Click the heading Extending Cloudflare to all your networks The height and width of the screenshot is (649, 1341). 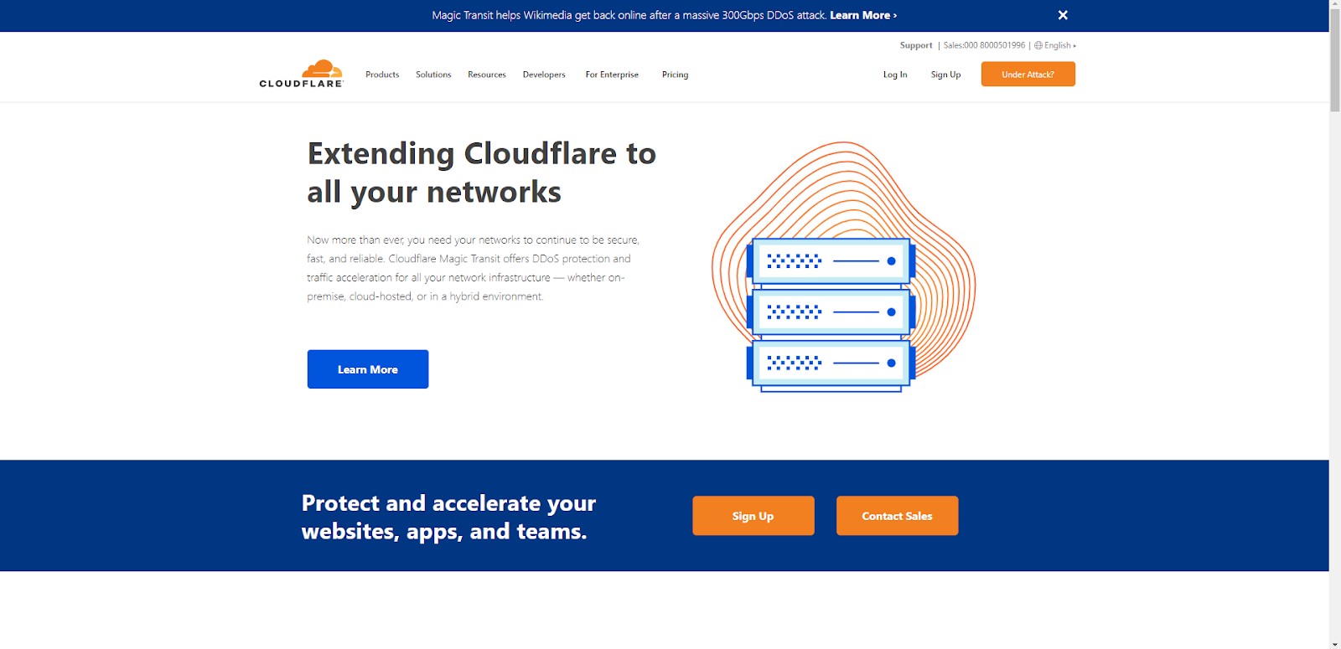481,173
